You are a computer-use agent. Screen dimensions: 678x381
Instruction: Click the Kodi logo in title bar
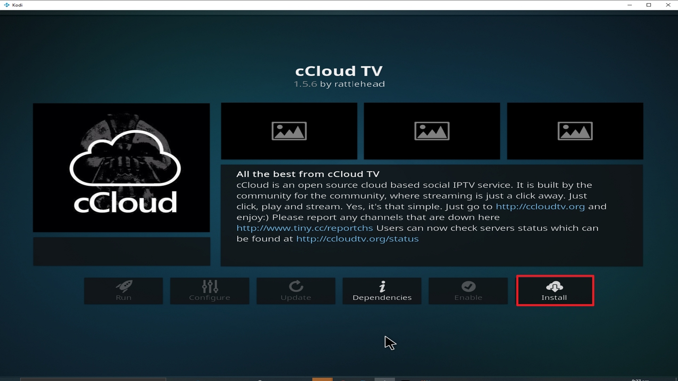pos(7,5)
